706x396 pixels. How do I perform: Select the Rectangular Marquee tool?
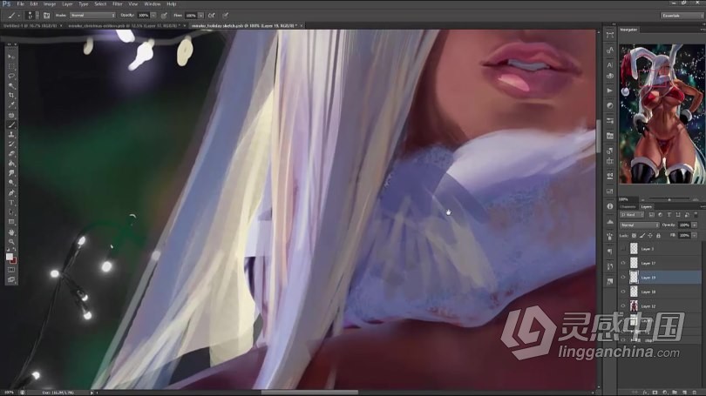(x=11, y=66)
